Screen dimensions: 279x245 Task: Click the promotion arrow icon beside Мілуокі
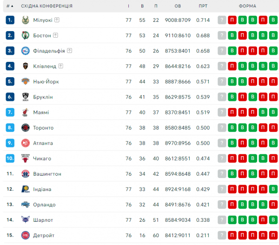[57, 20]
